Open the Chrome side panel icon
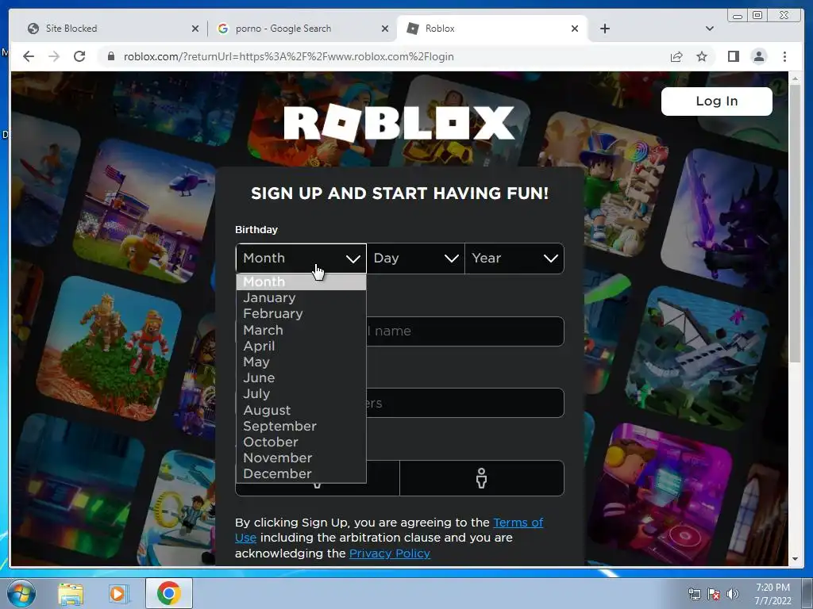 733,56
